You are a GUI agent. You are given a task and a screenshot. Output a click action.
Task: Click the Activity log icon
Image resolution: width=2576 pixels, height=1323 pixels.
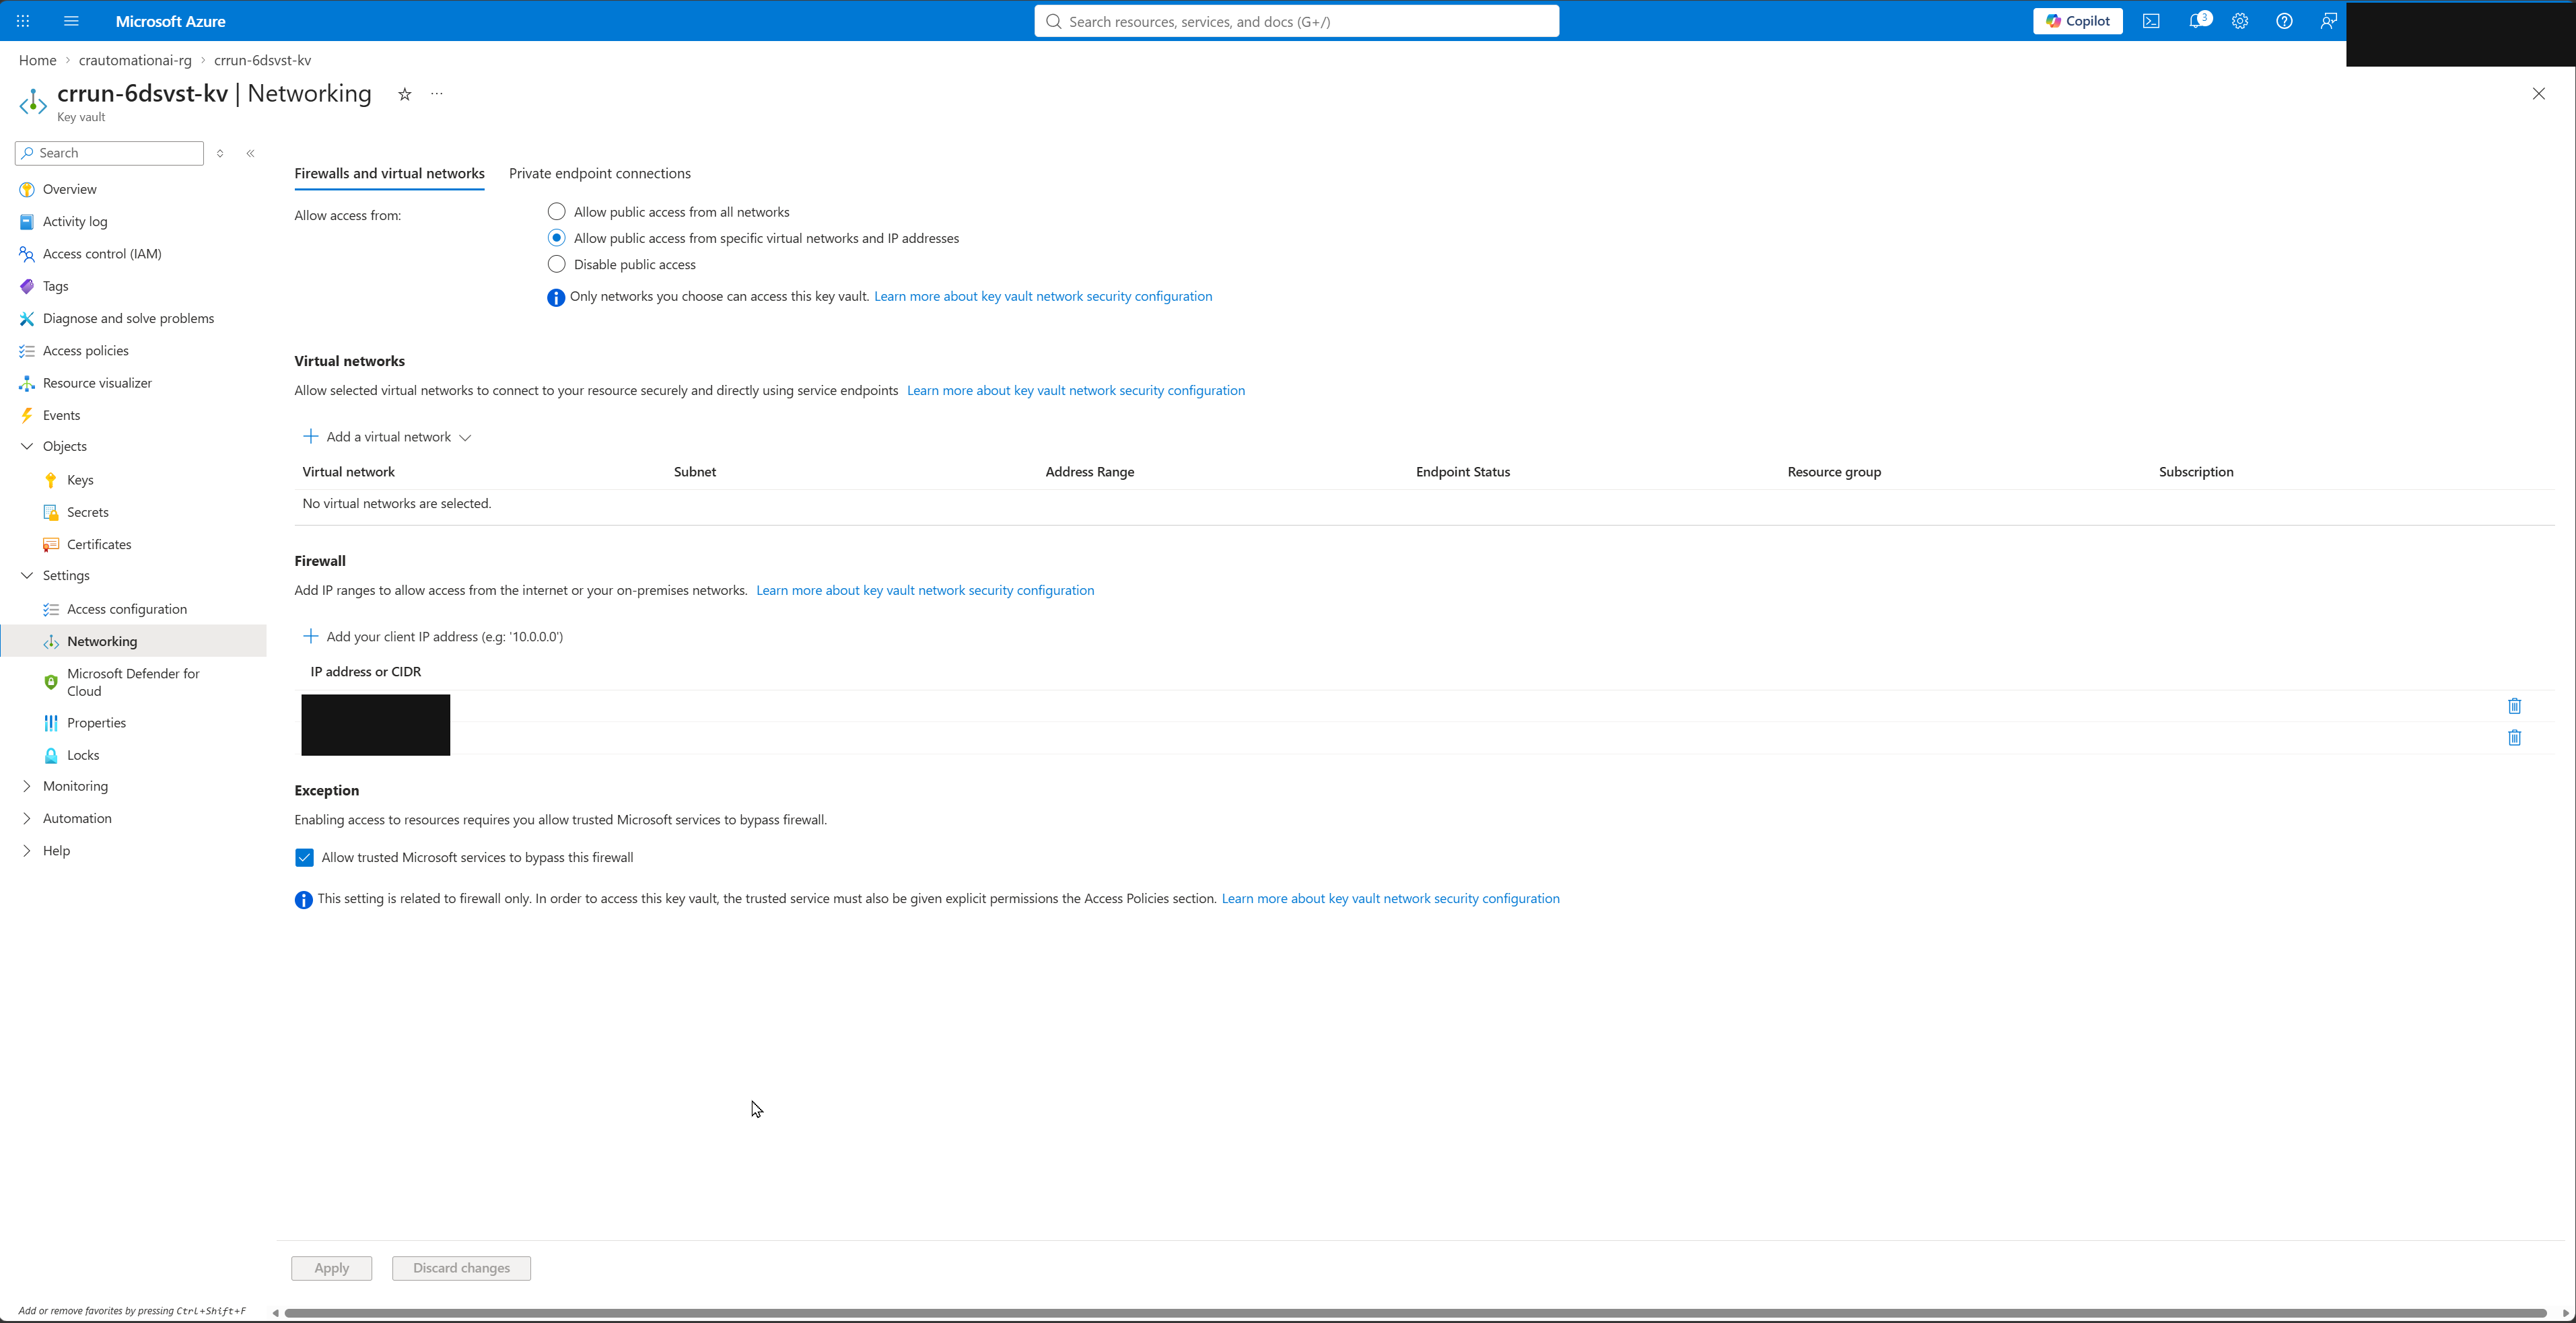tap(27, 222)
